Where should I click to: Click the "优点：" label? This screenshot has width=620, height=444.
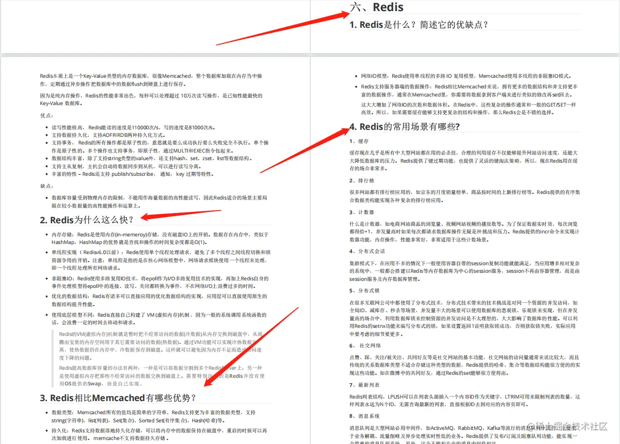pyautogui.click(x=47, y=115)
